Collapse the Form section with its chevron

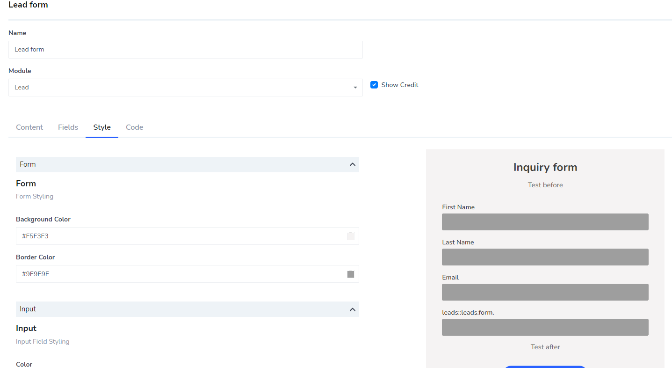click(x=352, y=164)
